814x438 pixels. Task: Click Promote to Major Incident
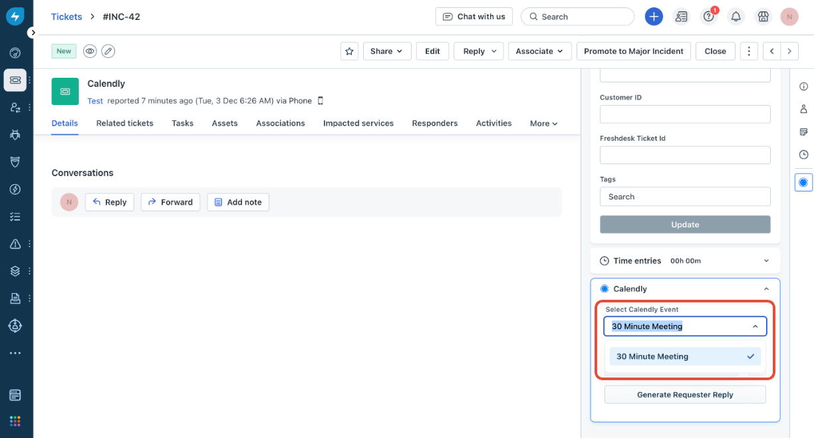click(x=634, y=51)
